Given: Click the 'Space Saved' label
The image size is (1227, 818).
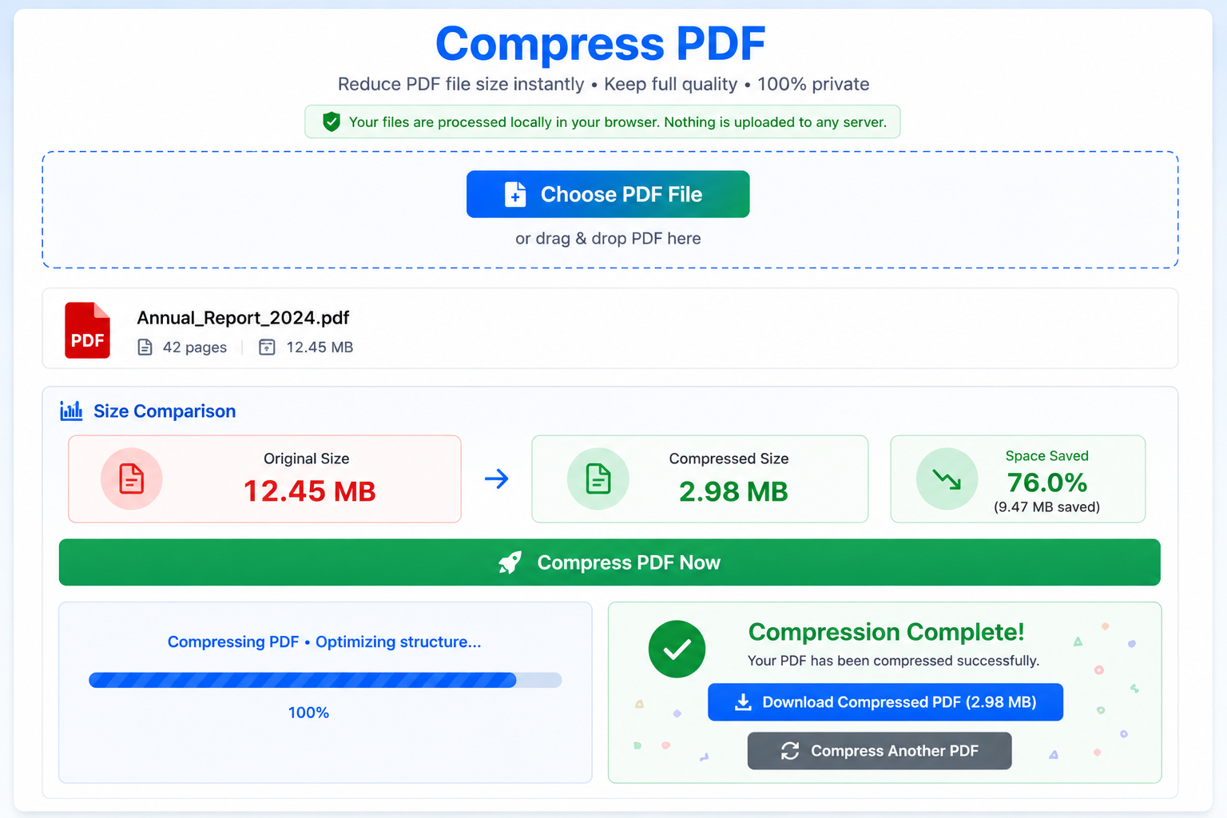Looking at the screenshot, I should click(1046, 455).
